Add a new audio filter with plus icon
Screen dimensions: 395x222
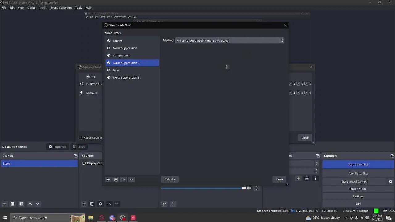(108, 179)
